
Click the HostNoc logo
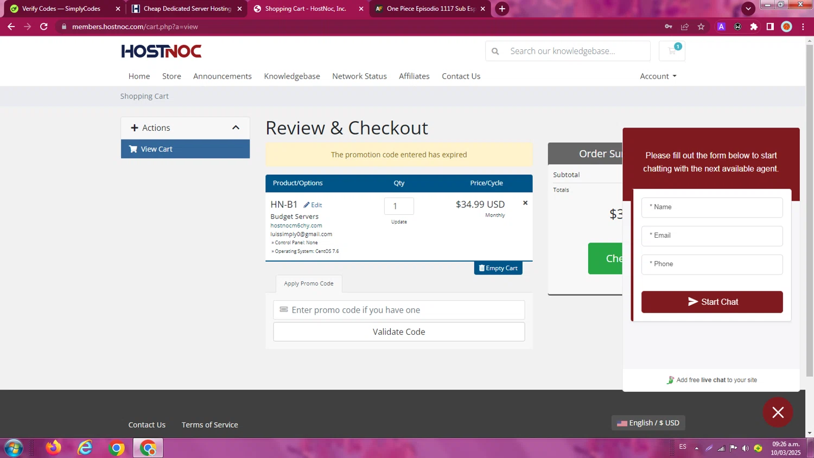[x=161, y=51]
